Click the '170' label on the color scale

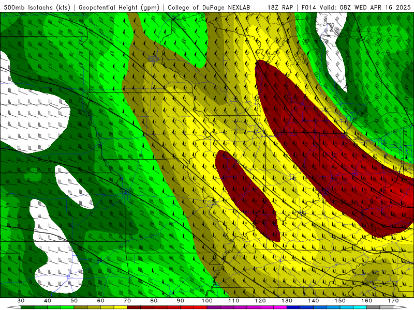point(393,301)
